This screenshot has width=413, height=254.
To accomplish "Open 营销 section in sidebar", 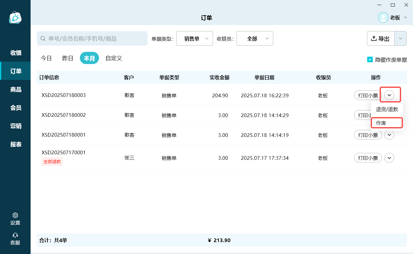I will tap(16, 126).
